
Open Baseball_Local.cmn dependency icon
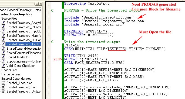pyautogui.click(x=4, y=83)
